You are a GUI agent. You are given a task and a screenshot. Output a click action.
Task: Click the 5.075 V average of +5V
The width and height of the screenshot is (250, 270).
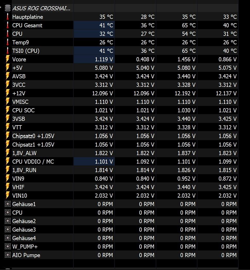point(227,68)
